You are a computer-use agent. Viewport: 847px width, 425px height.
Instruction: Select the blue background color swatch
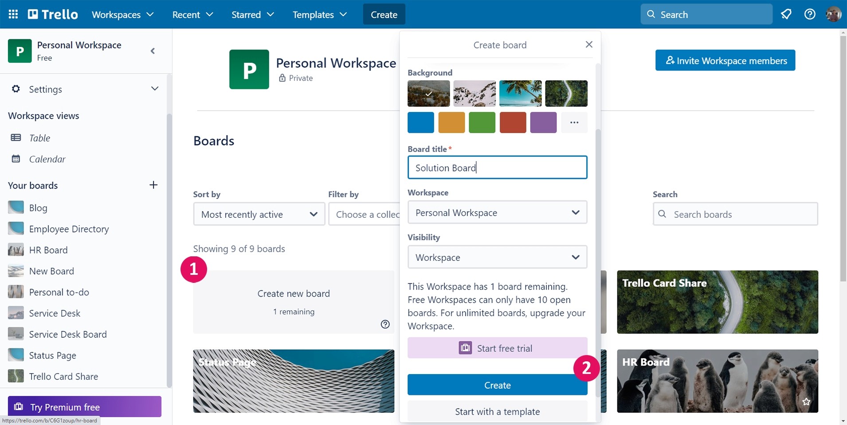tap(421, 123)
